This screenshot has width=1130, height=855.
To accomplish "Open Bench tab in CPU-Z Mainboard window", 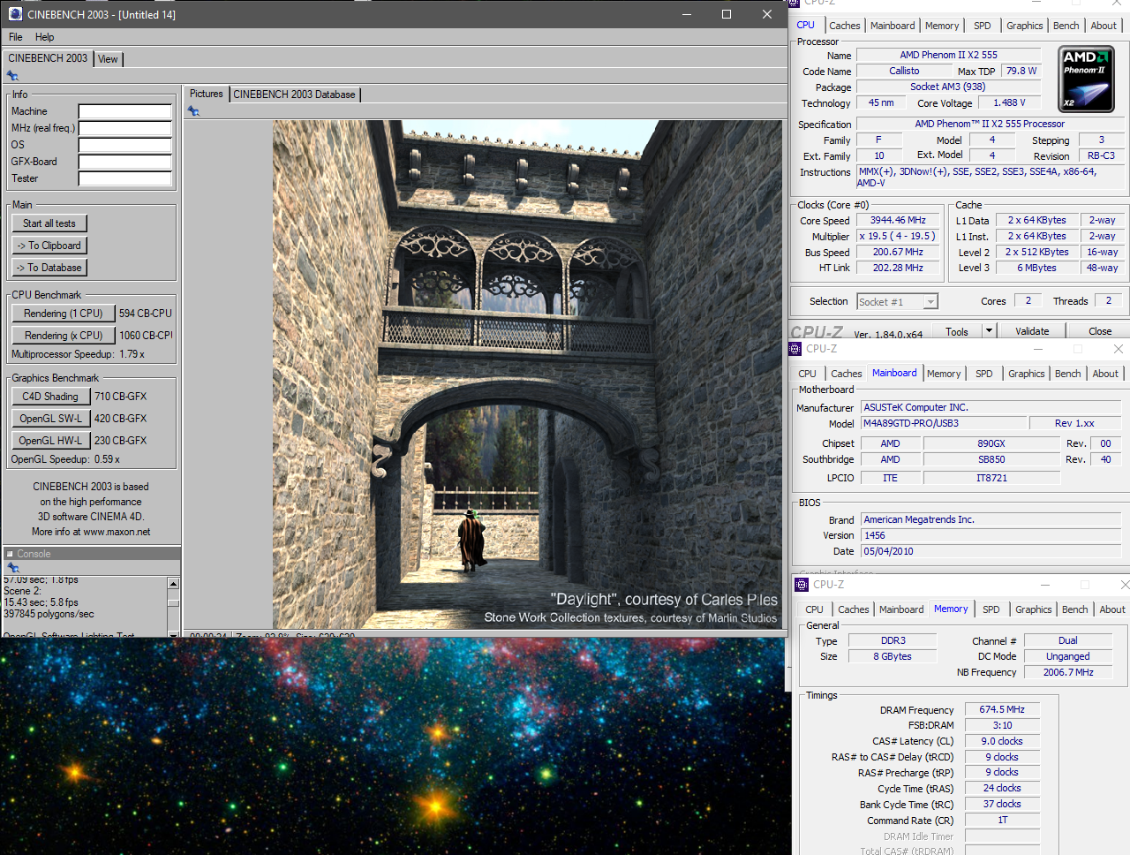I will click(1068, 374).
